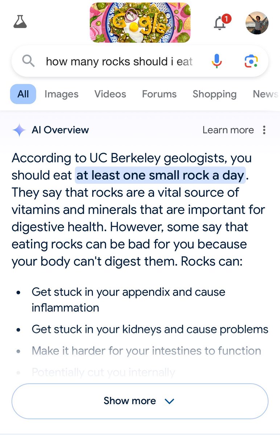Click the AI Overview sparkle icon
280x435 pixels.
[x=19, y=130]
